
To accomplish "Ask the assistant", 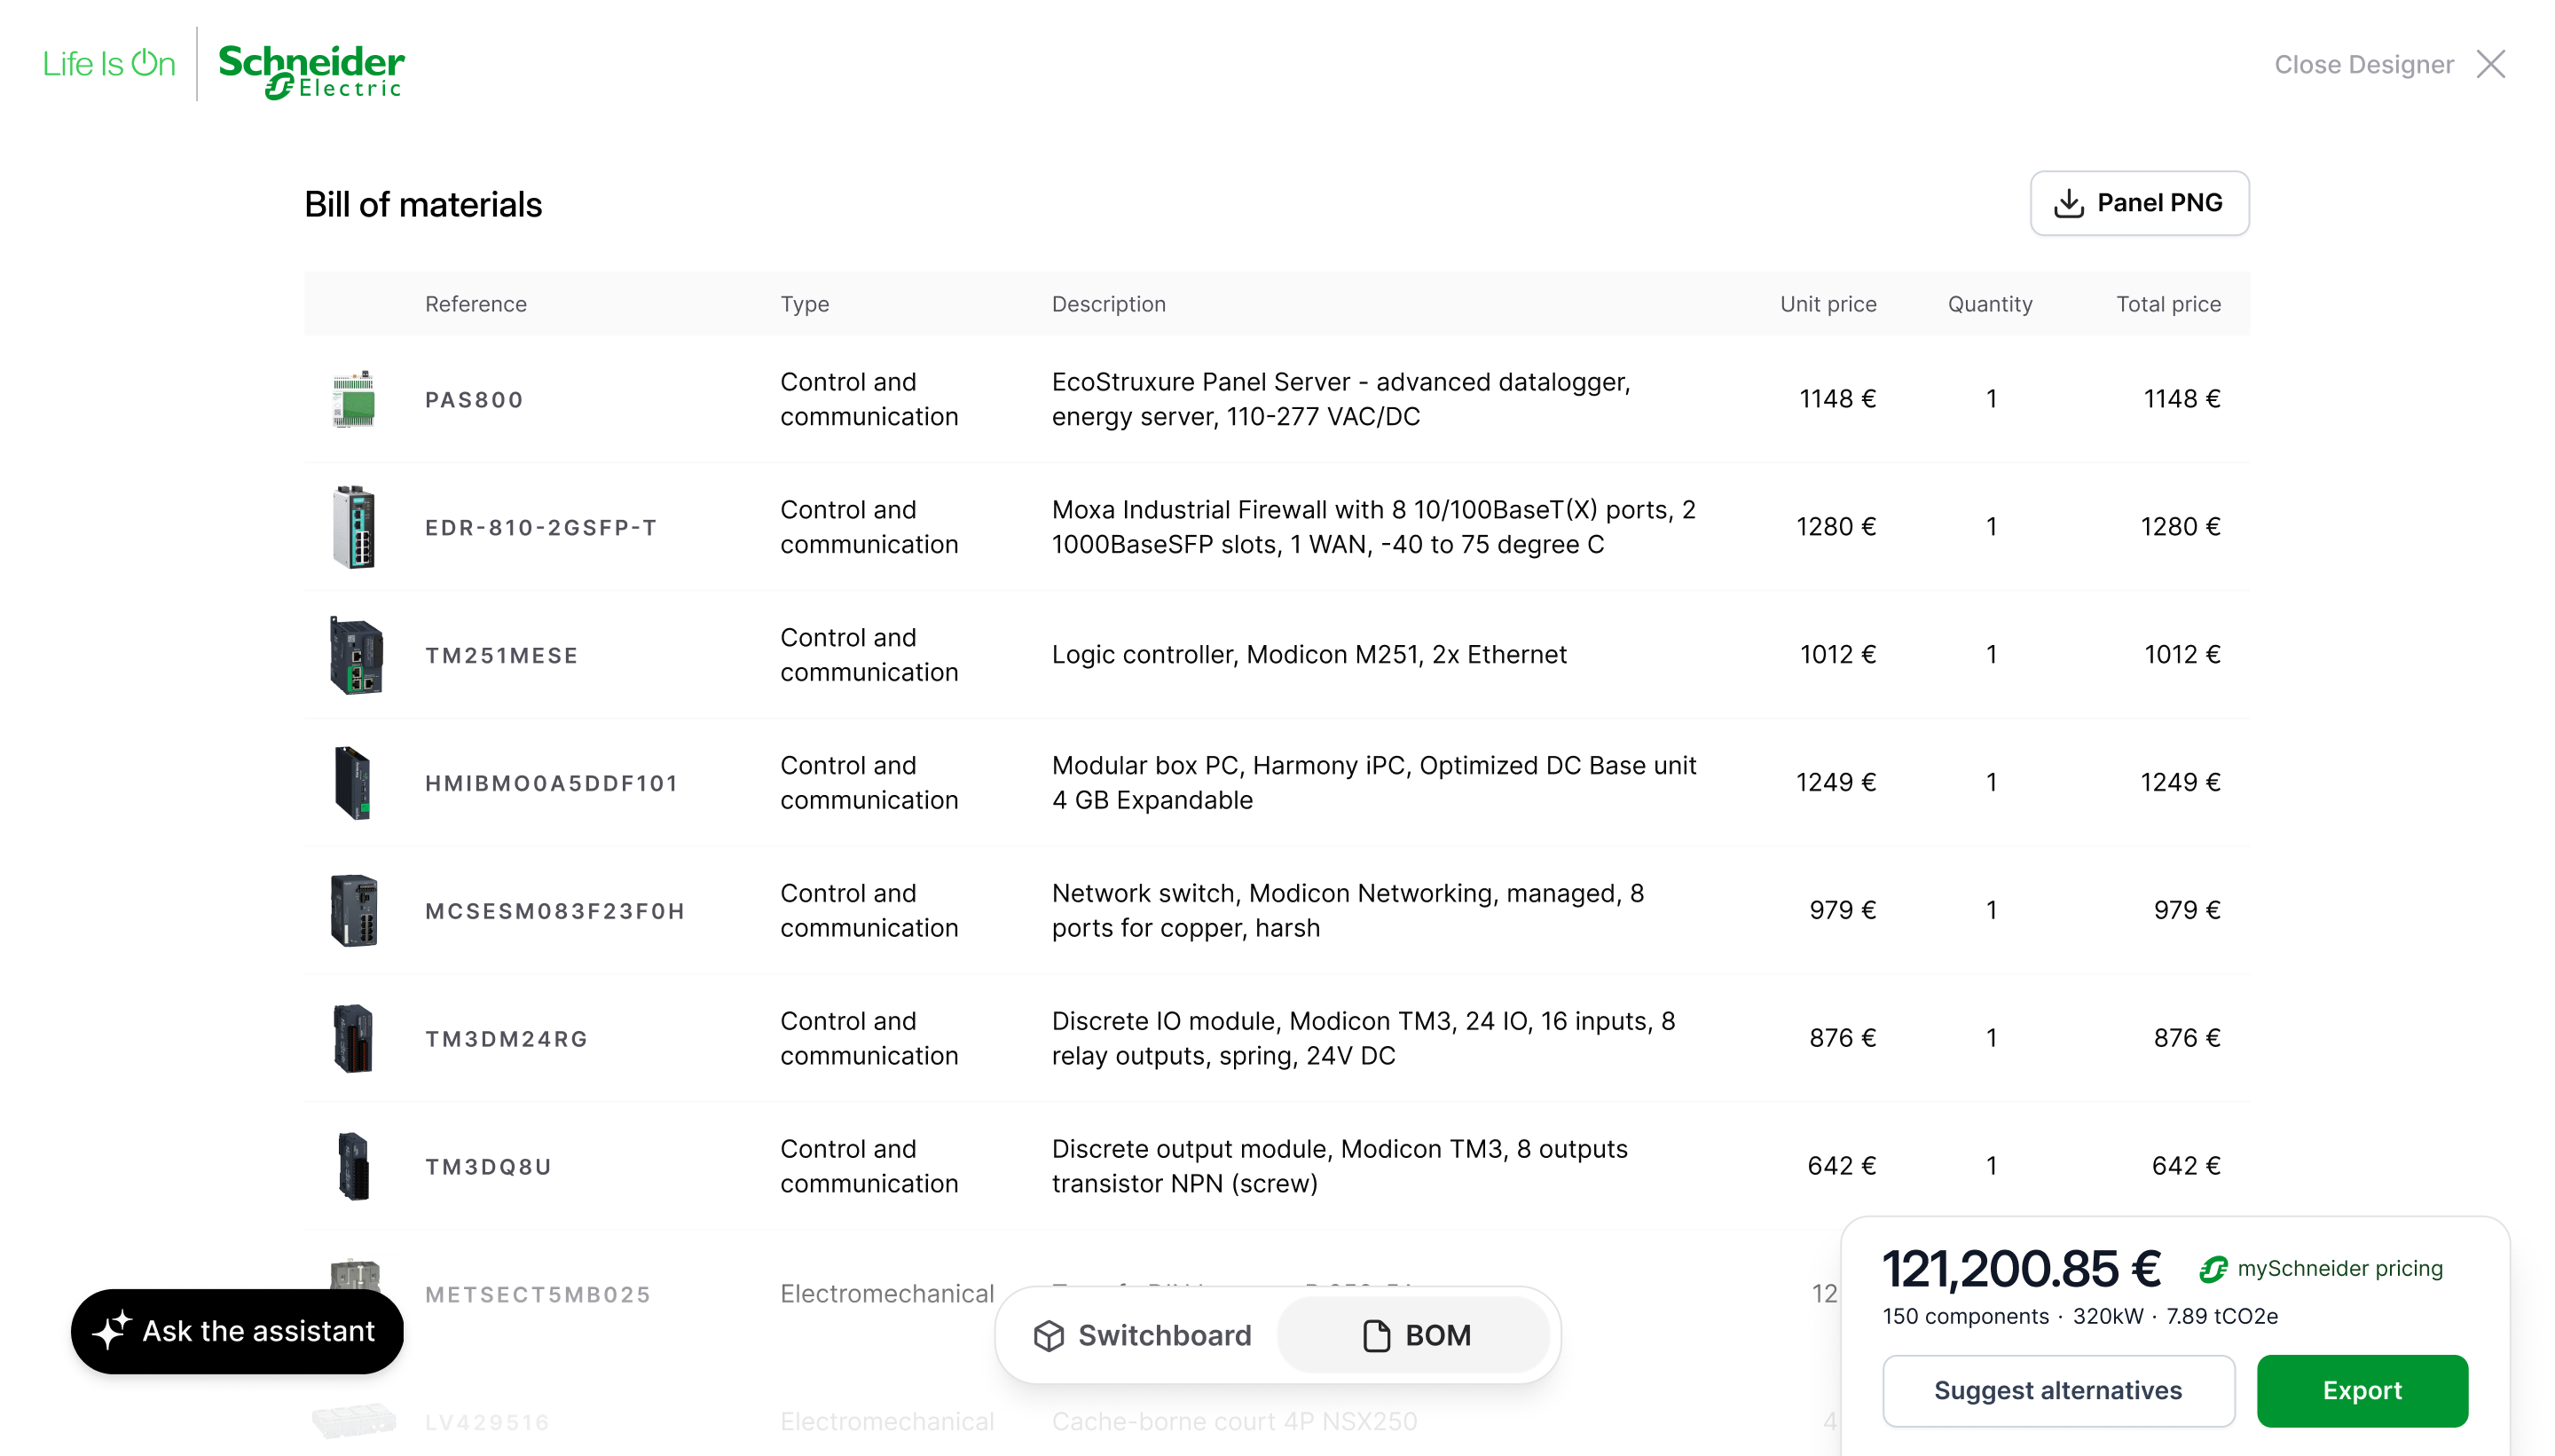I will 237,1331.
